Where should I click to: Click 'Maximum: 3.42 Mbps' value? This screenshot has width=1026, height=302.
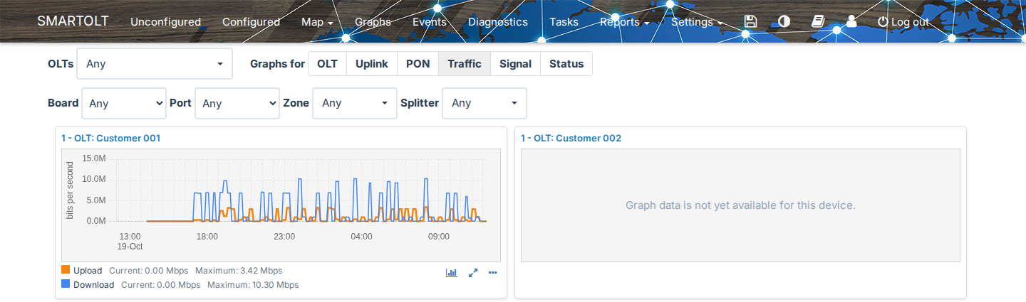(239, 271)
